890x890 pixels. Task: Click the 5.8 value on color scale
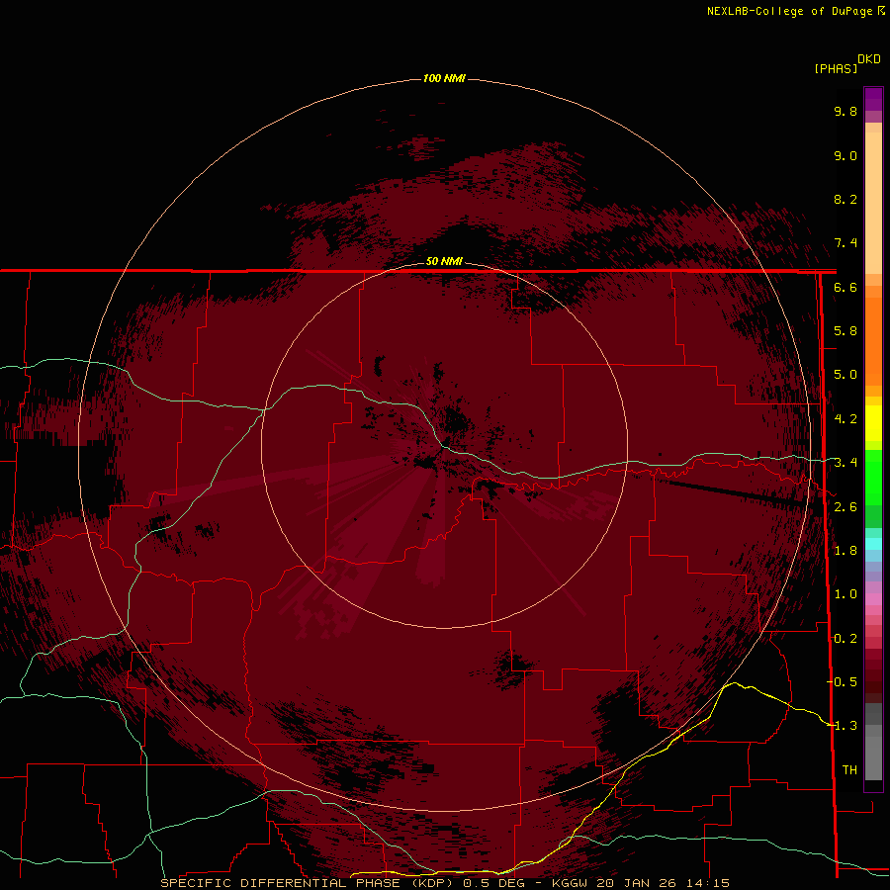pos(845,331)
